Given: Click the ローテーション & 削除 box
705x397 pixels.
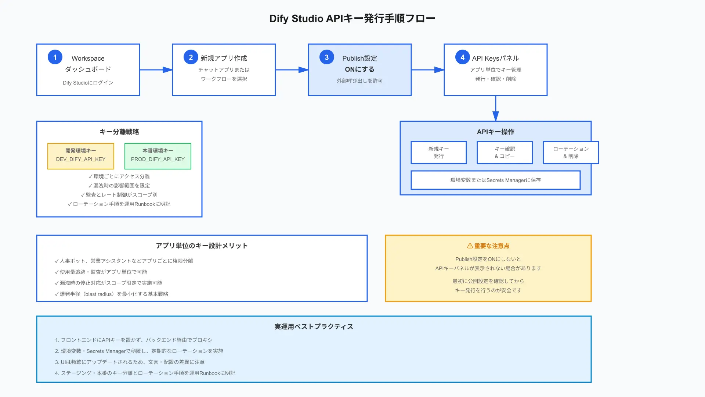Looking at the screenshot, I should pos(571,153).
